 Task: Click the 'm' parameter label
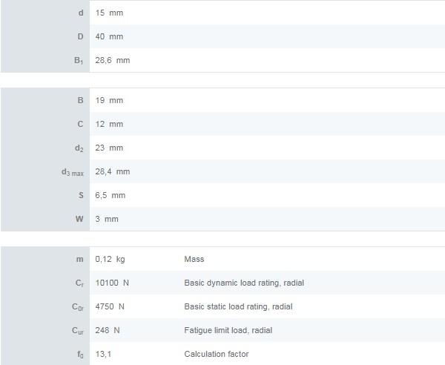(80, 260)
